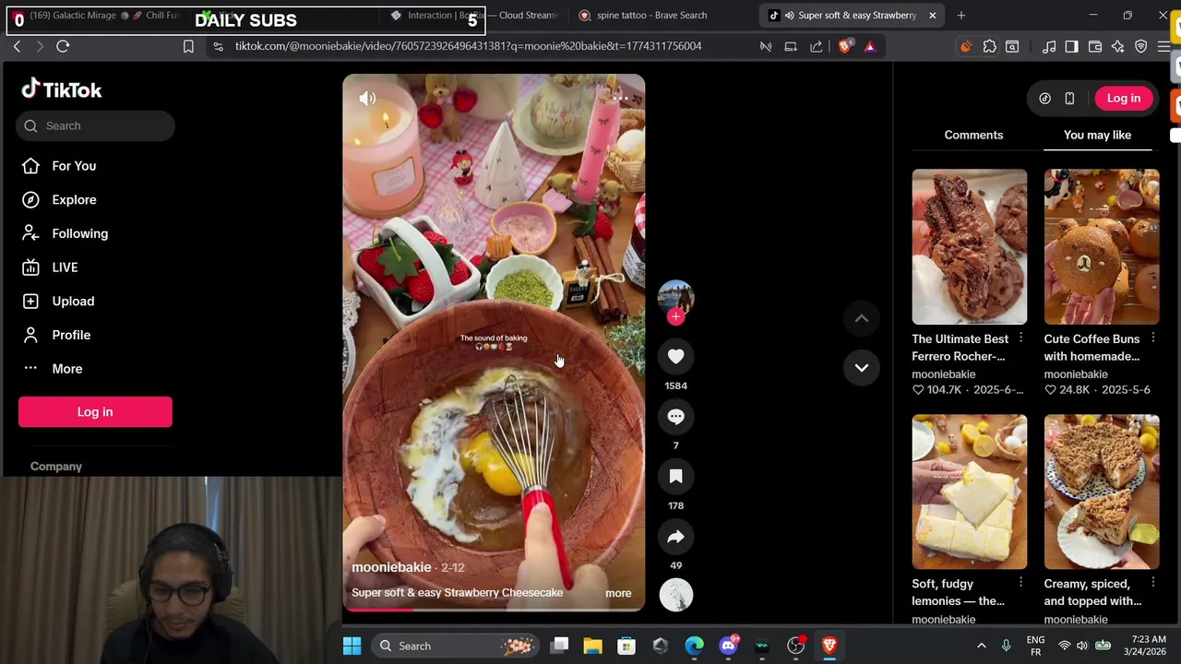Click the video progress bar
1181x664 pixels.
(x=494, y=609)
